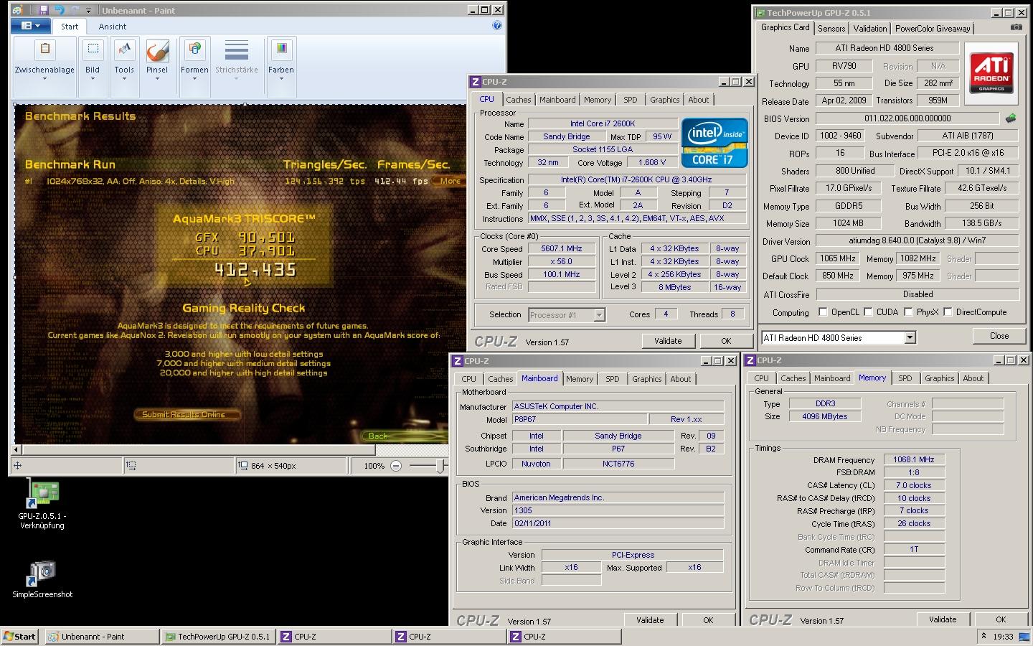Toggle the PhysX checkbox in GPU-Z
Image resolution: width=1033 pixels, height=646 pixels.
pyautogui.click(x=908, y=312)
